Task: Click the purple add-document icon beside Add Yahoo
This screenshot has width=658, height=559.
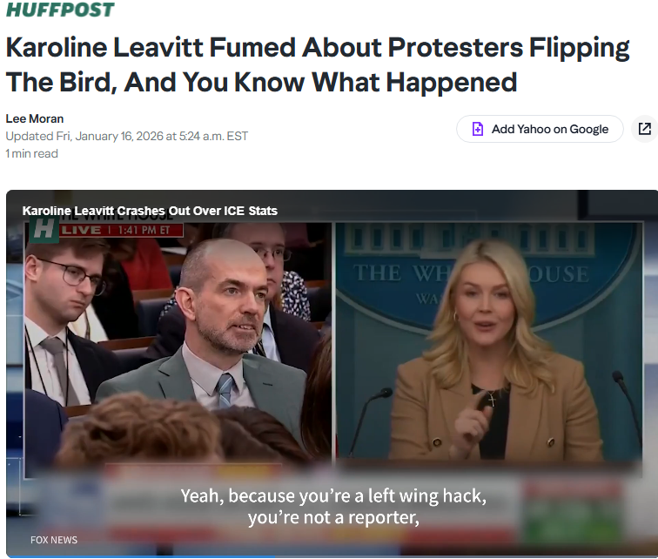Action: pos(478,129)
